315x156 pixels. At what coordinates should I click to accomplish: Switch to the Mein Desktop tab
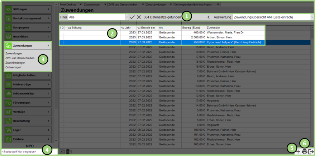[68, 4]
